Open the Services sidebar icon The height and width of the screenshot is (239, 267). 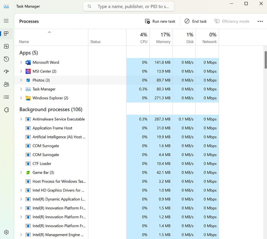pyautogui.click(x=6, y=110)
